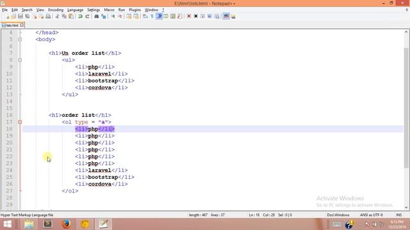Viewport: 410px width, 230px height.
Task: Toggle synchronize vertical scrolling icon
Action: 129,17
